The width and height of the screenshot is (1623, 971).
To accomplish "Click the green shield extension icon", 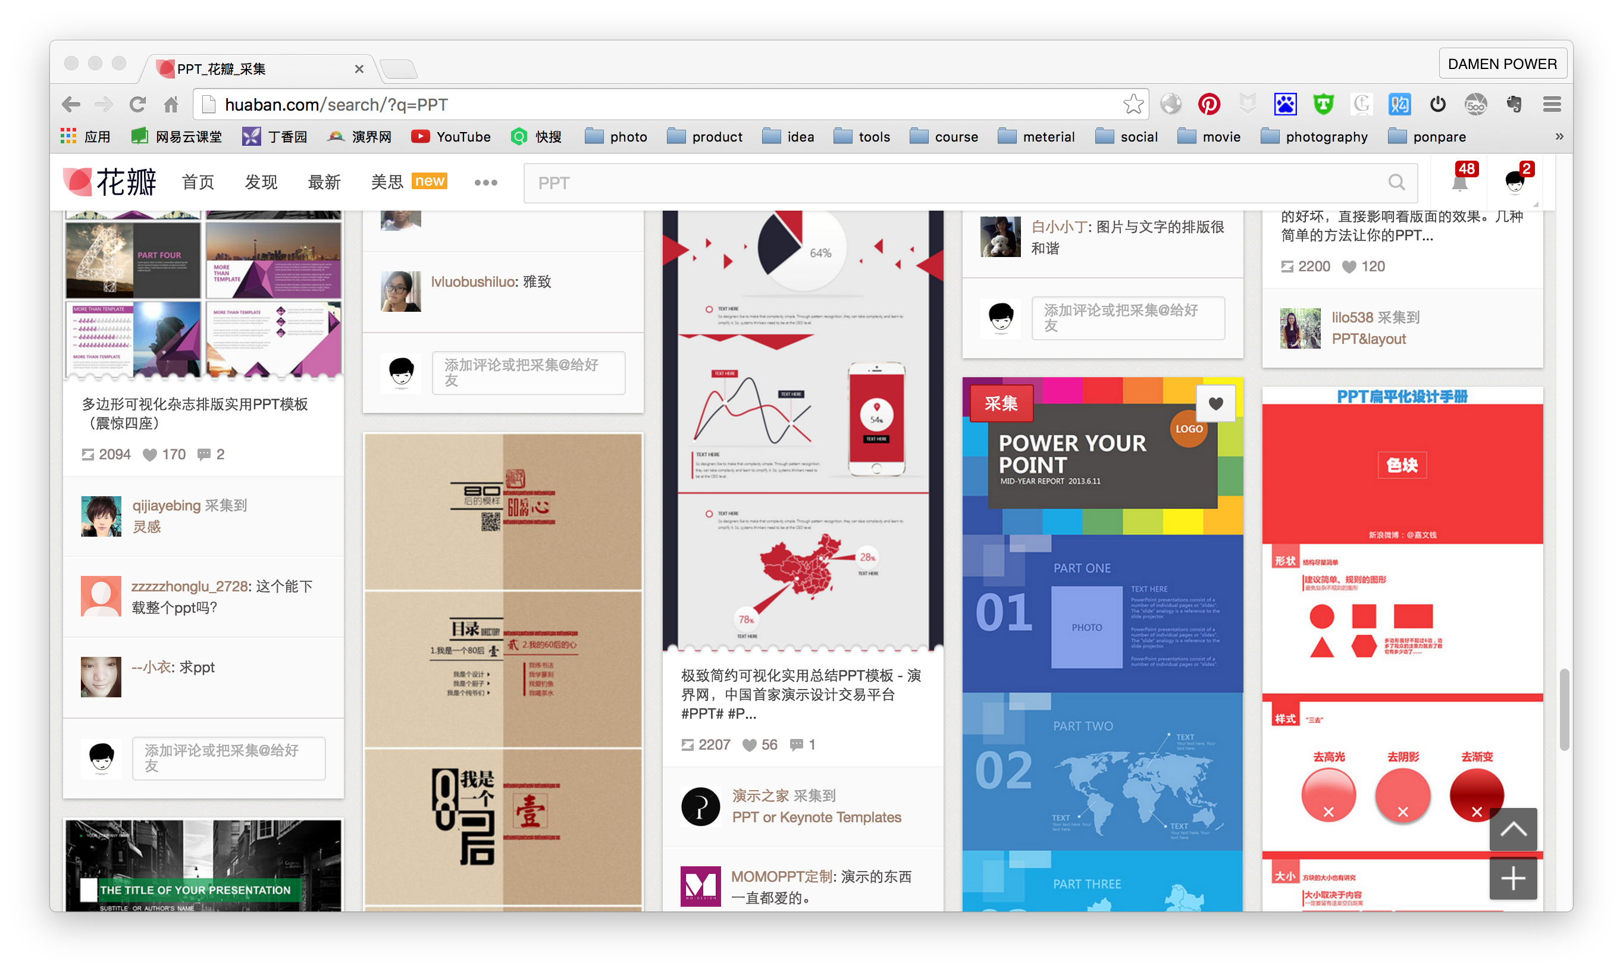I will (x=1323, y=104).
